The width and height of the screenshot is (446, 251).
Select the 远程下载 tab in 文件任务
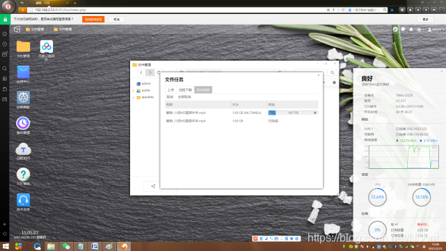(185, 90)
